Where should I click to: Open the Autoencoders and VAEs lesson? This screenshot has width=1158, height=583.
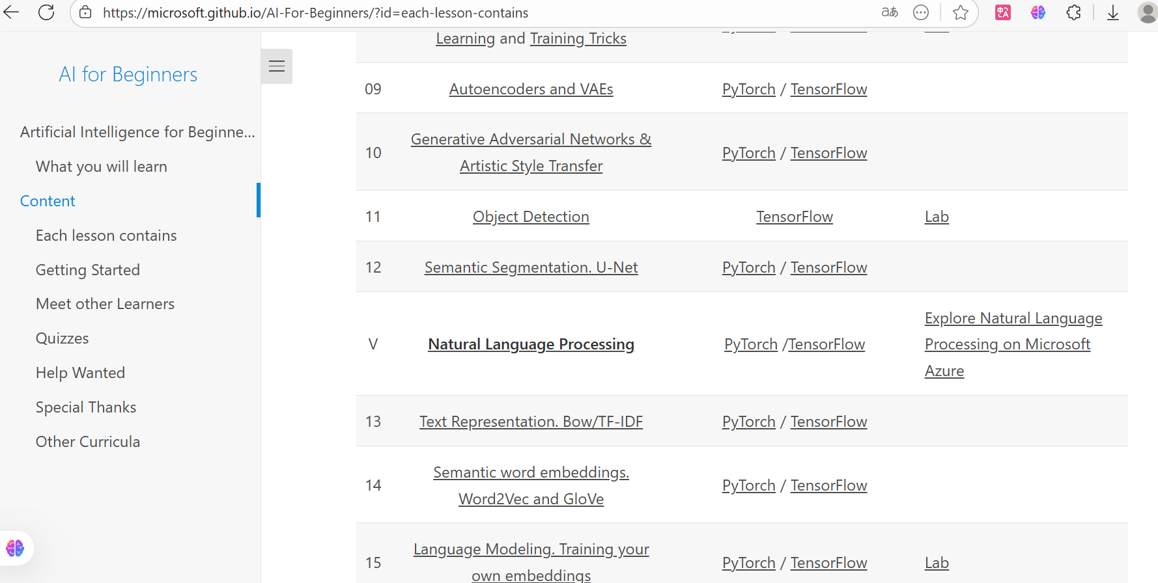pos(531,89)
